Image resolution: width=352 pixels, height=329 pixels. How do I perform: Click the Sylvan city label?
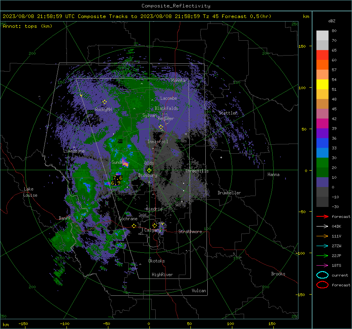[x=149, y=115]
